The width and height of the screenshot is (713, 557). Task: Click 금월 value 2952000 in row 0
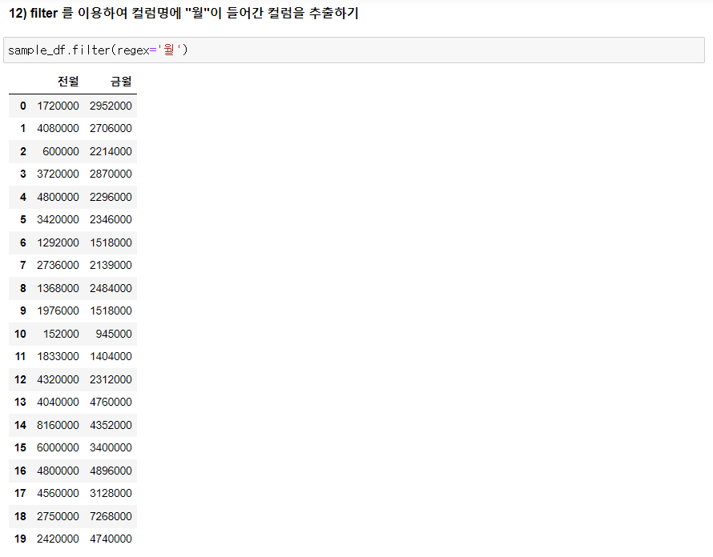[x=111, y=106]
